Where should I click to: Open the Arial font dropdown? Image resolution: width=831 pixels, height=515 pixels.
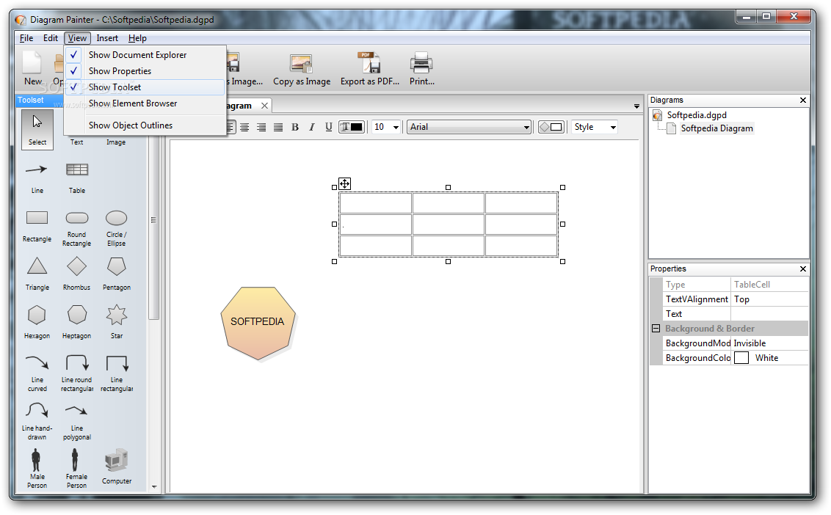point(526,127)
